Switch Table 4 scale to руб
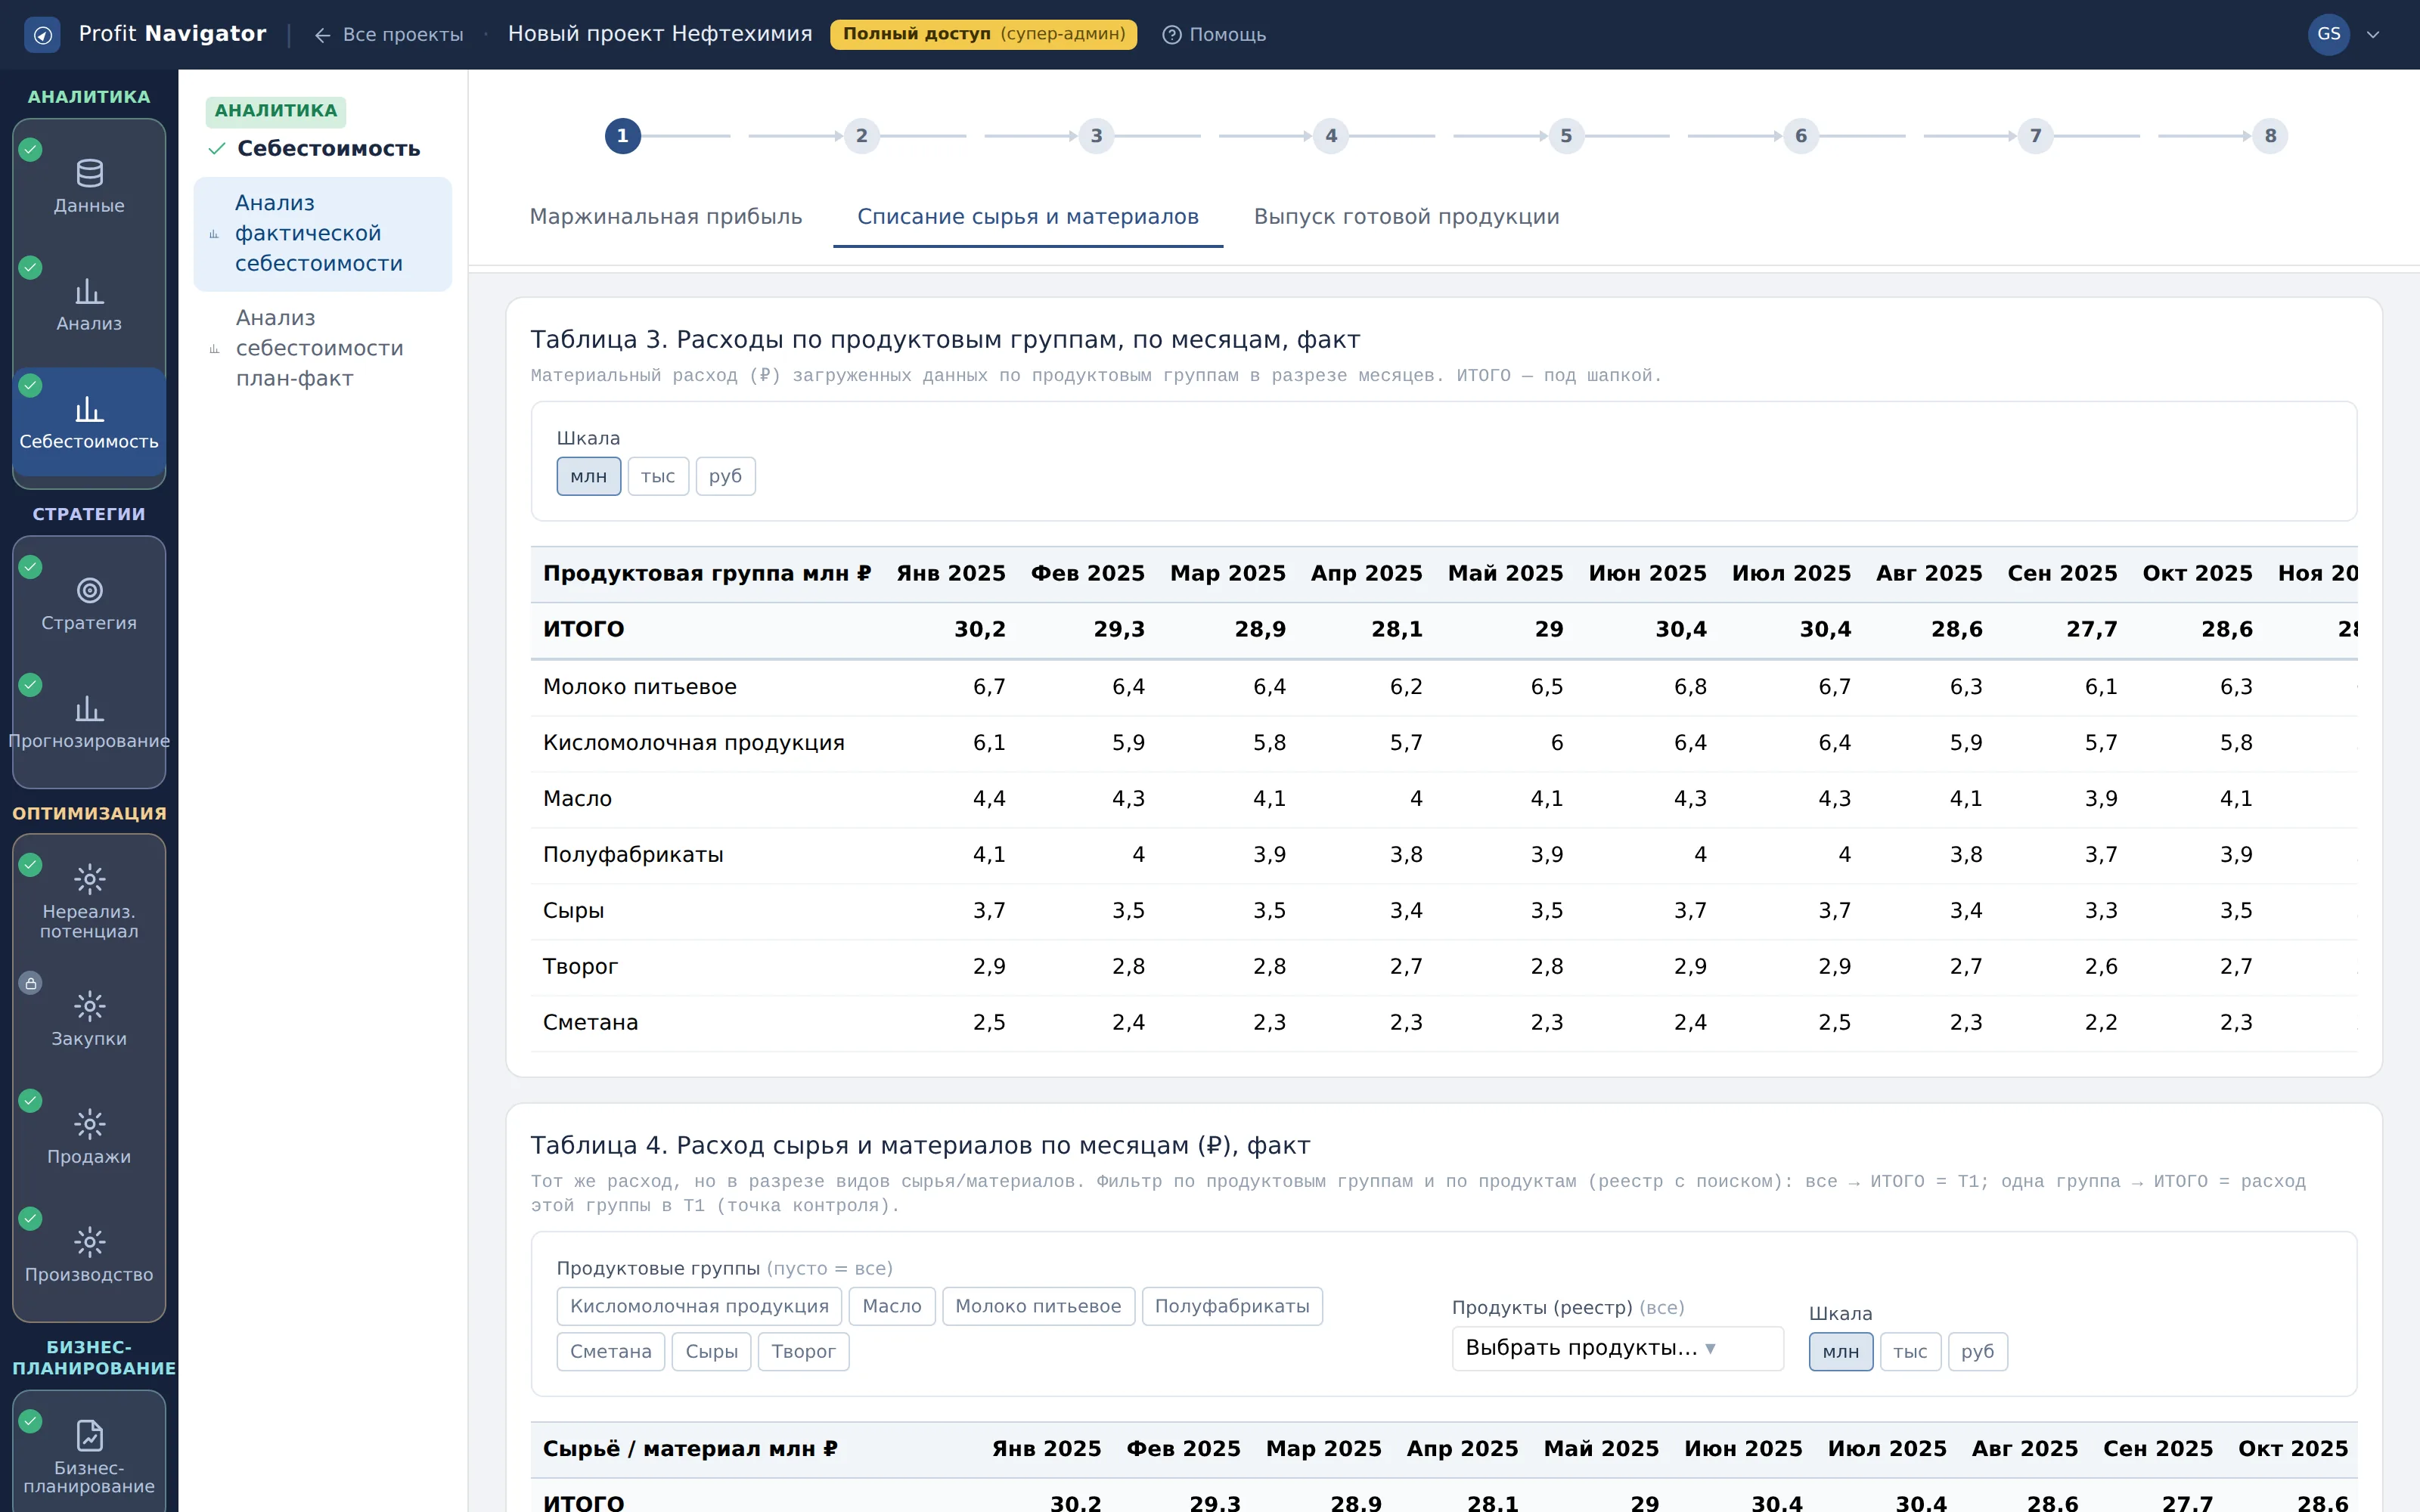Image resolution: width=2420 pixels, height=1512 pixels. pos(1977,1351)
